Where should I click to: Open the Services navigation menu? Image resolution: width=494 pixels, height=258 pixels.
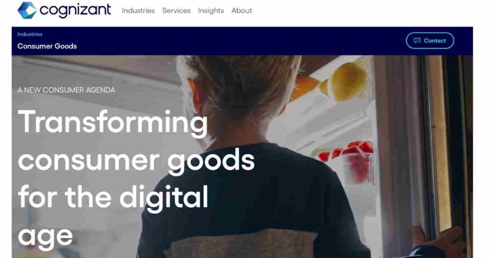(177, 11)
